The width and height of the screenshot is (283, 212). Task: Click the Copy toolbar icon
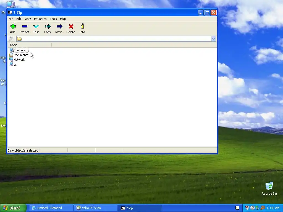(48, 27)
